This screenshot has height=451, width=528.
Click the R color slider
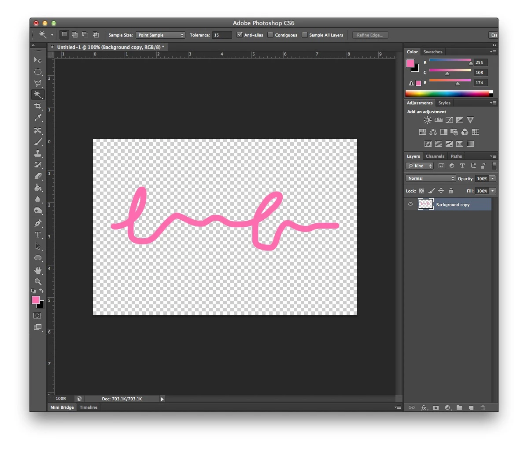[x=450, y=61]
